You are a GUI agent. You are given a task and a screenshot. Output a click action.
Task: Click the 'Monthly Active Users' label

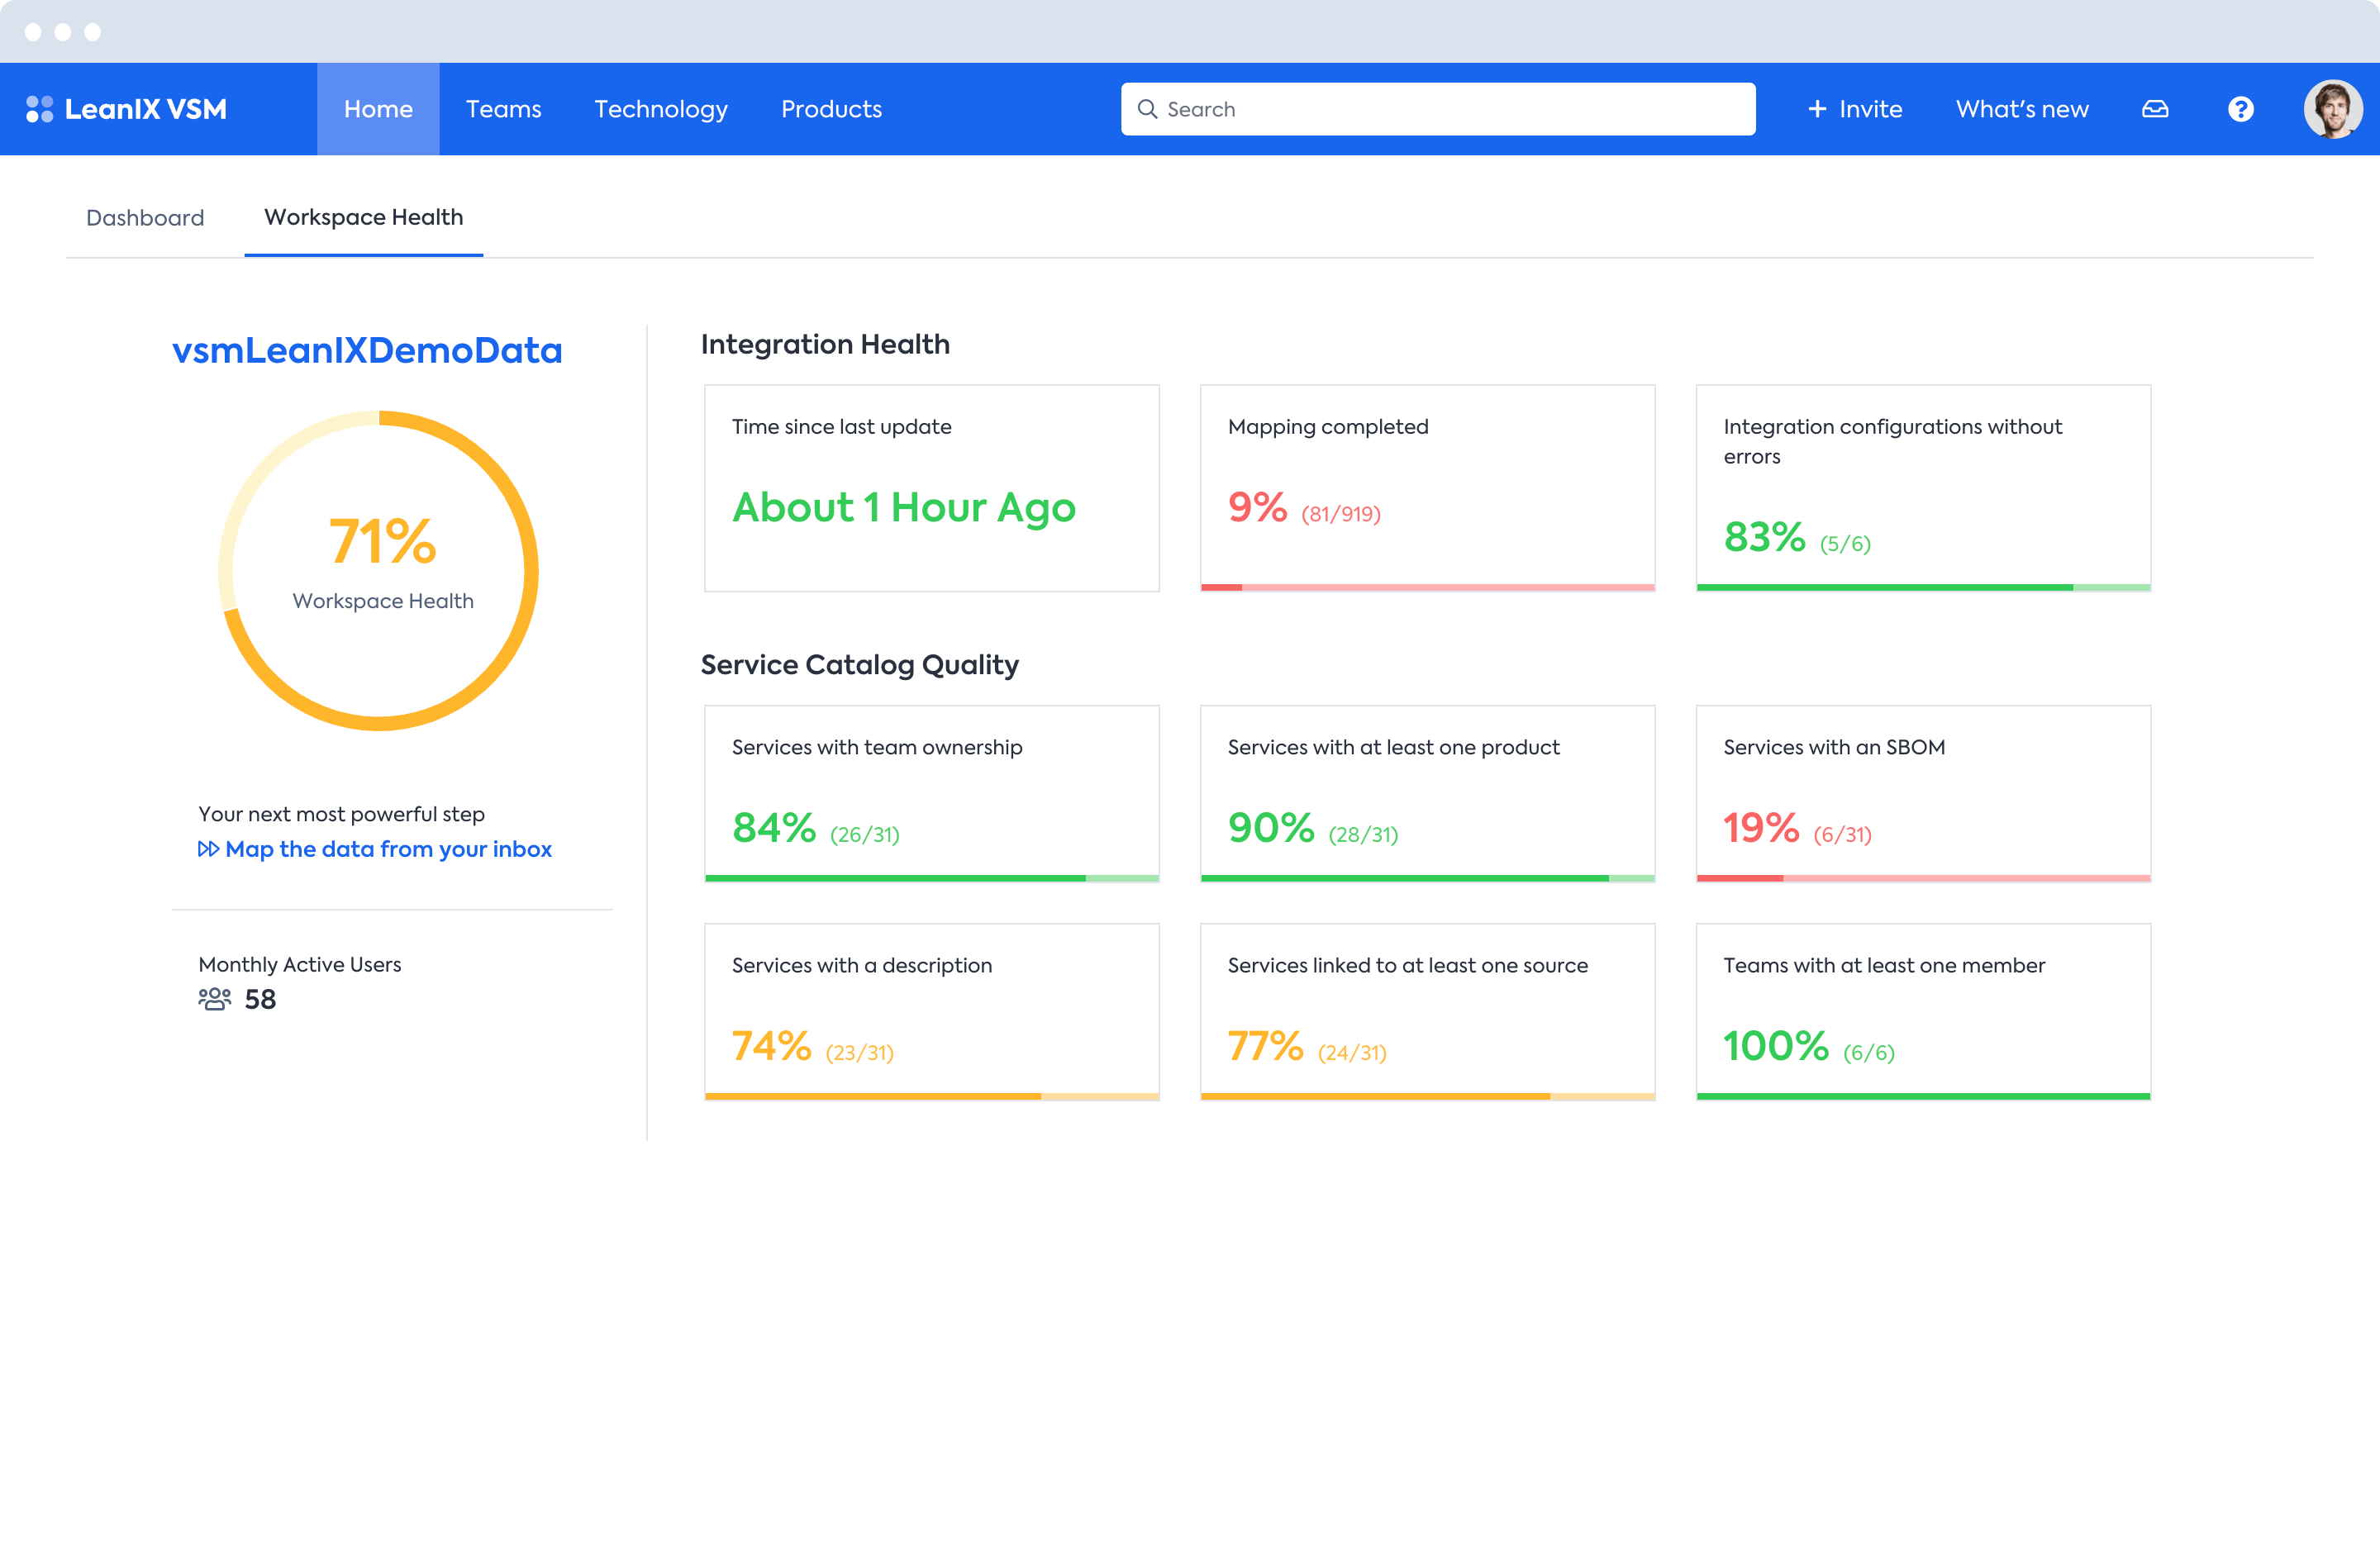[x=299, y=964]
